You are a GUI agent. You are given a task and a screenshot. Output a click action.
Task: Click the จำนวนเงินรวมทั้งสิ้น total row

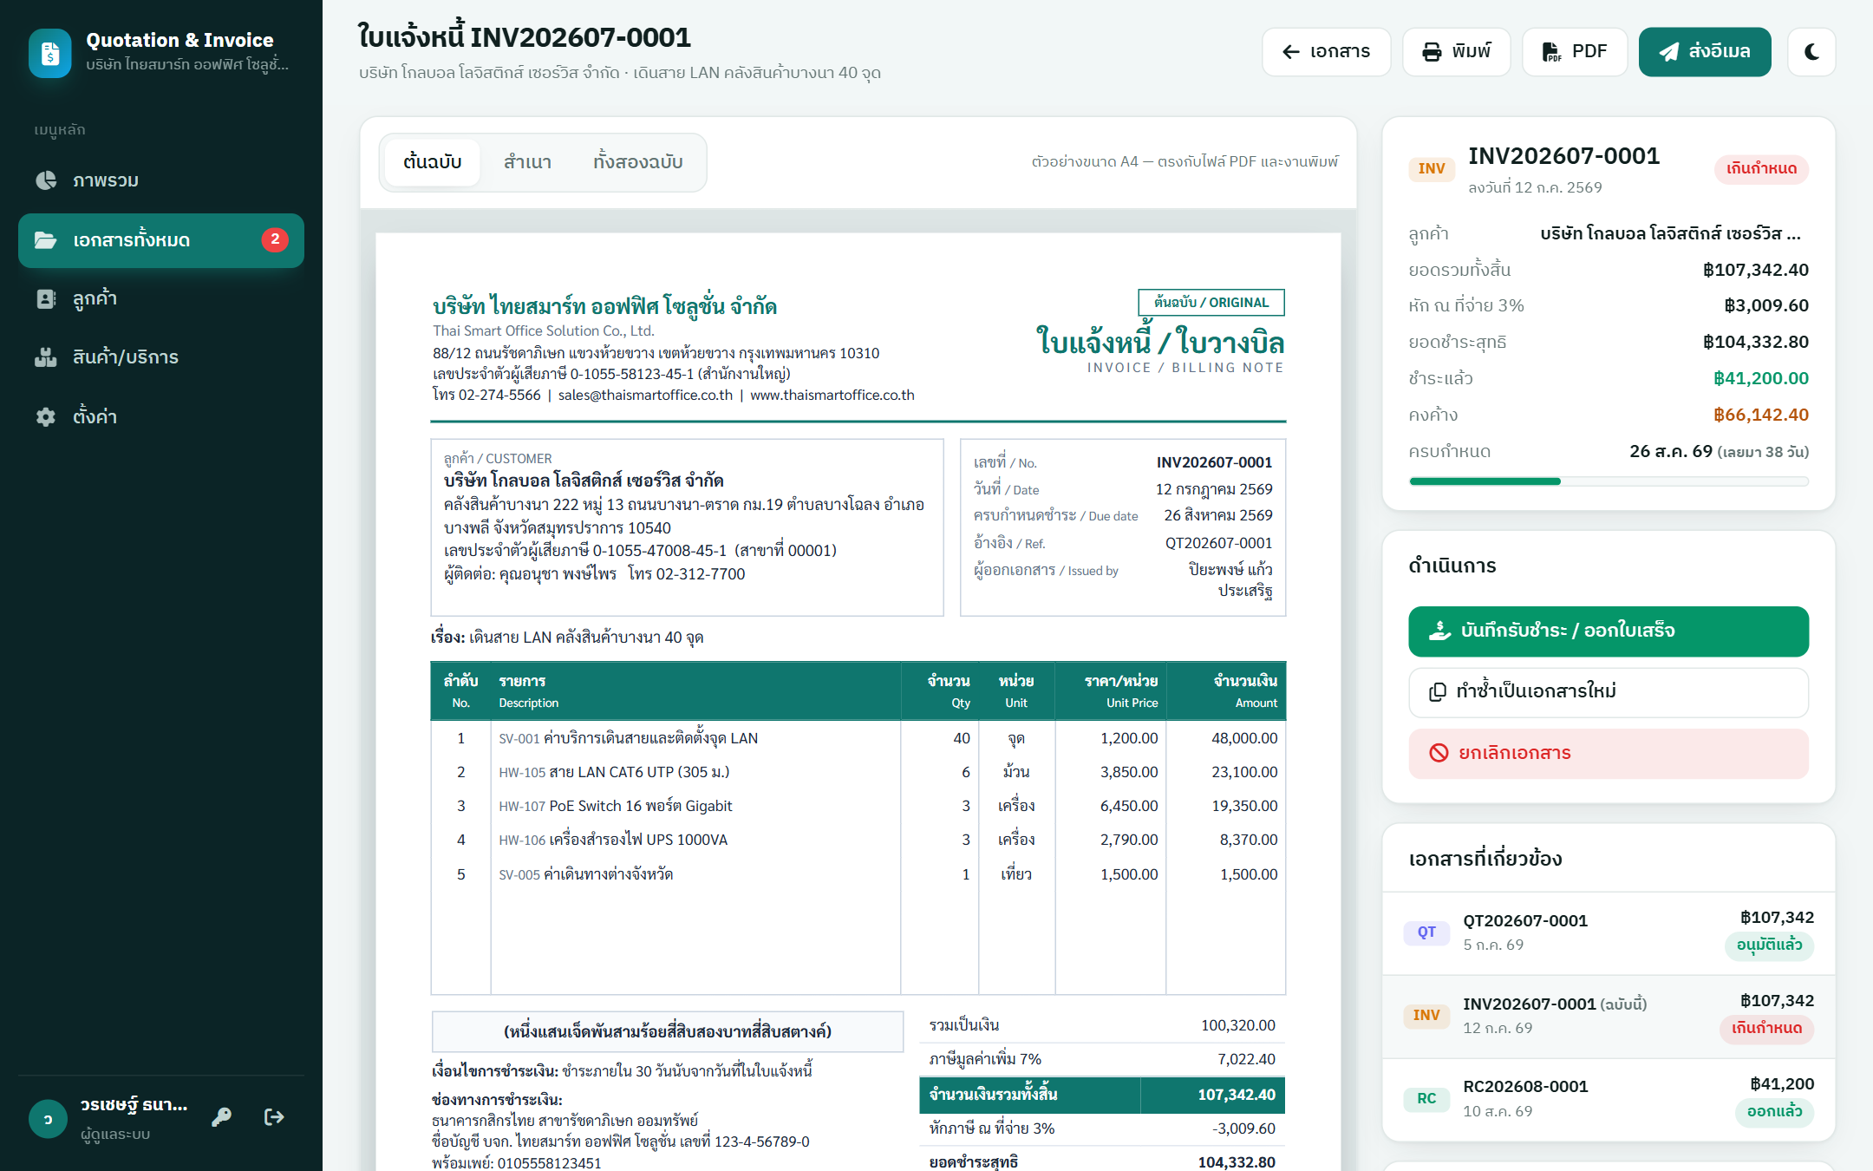pos(1101,1095)
